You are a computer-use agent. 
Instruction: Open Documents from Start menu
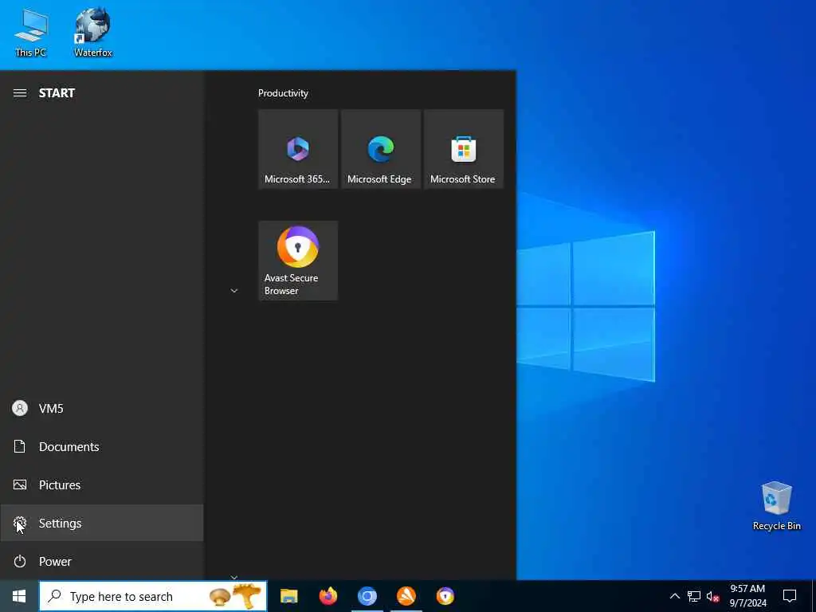click(102, 446)
